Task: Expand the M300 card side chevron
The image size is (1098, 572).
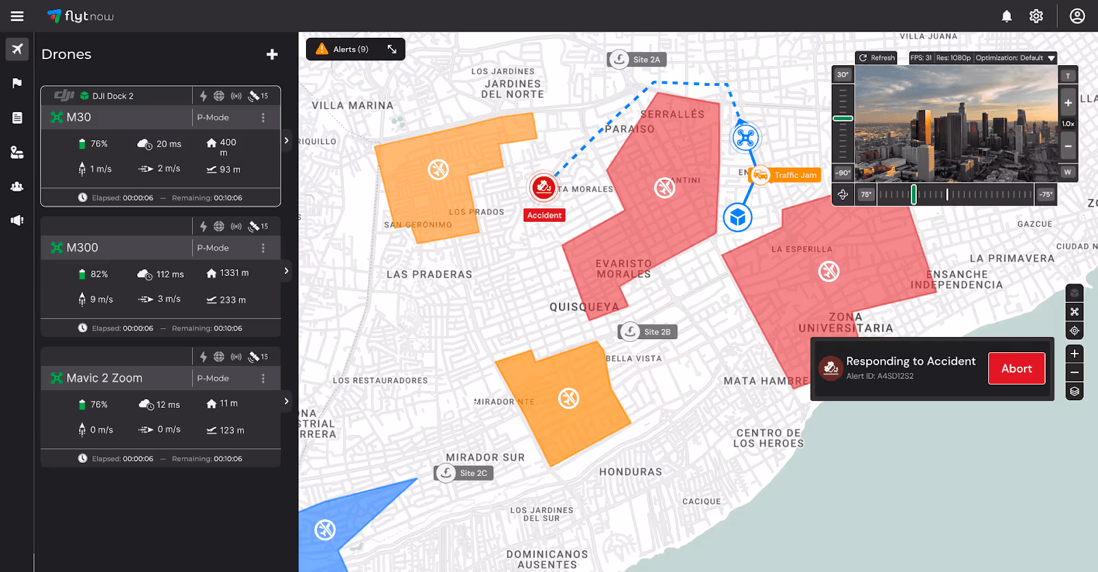Action: tap(286, 271)
